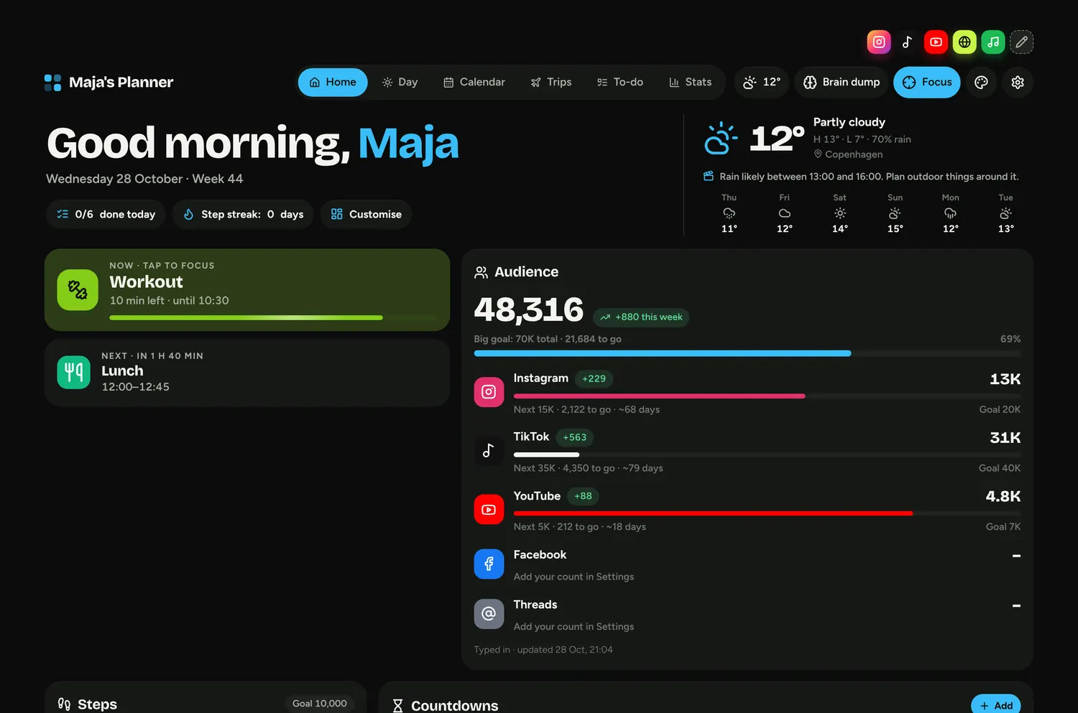Go to the Home tab
The width and height of the screenshot is (1078, 713).
(x=333, y=82)
